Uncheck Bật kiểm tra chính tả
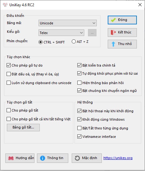The width and height of the screenshot is (145, 171). coord(79,65)
